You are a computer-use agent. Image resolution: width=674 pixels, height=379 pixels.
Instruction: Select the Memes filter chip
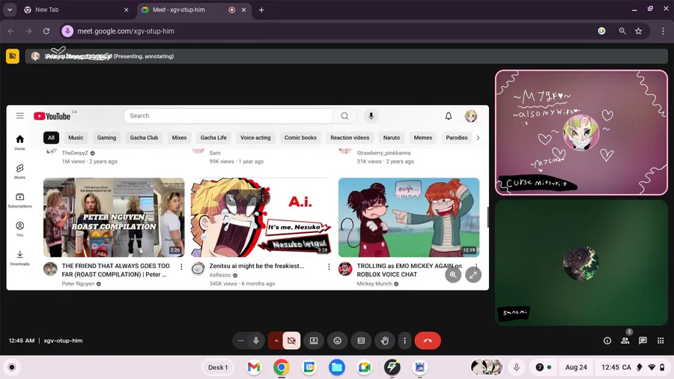423,138
